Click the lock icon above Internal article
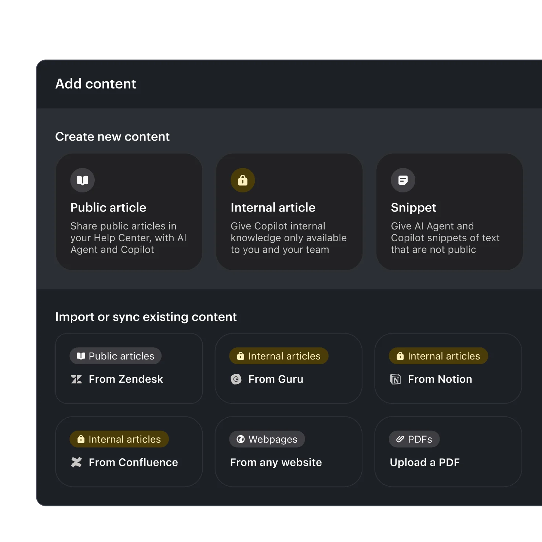This screenshot has height=542, width=542. (243, 180)
